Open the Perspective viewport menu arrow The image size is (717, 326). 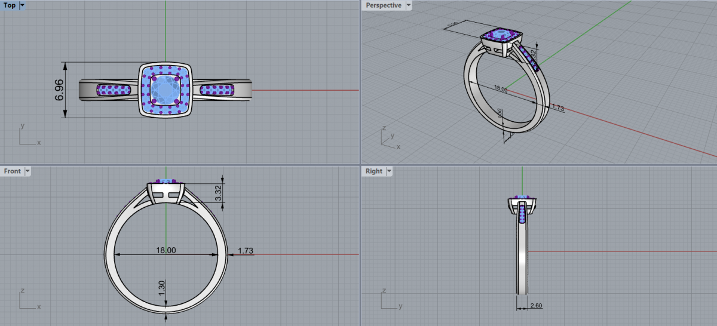[x=408, y=5]
